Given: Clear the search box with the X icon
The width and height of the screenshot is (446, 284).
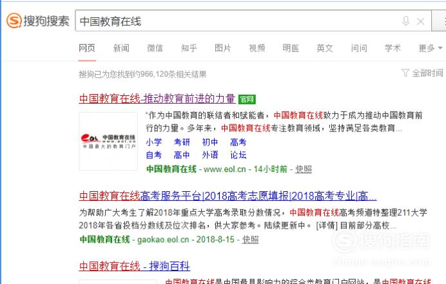Looking at the screenshot, I should click(421, 21).
